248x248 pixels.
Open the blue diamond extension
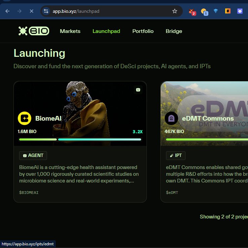pos(216,11)
